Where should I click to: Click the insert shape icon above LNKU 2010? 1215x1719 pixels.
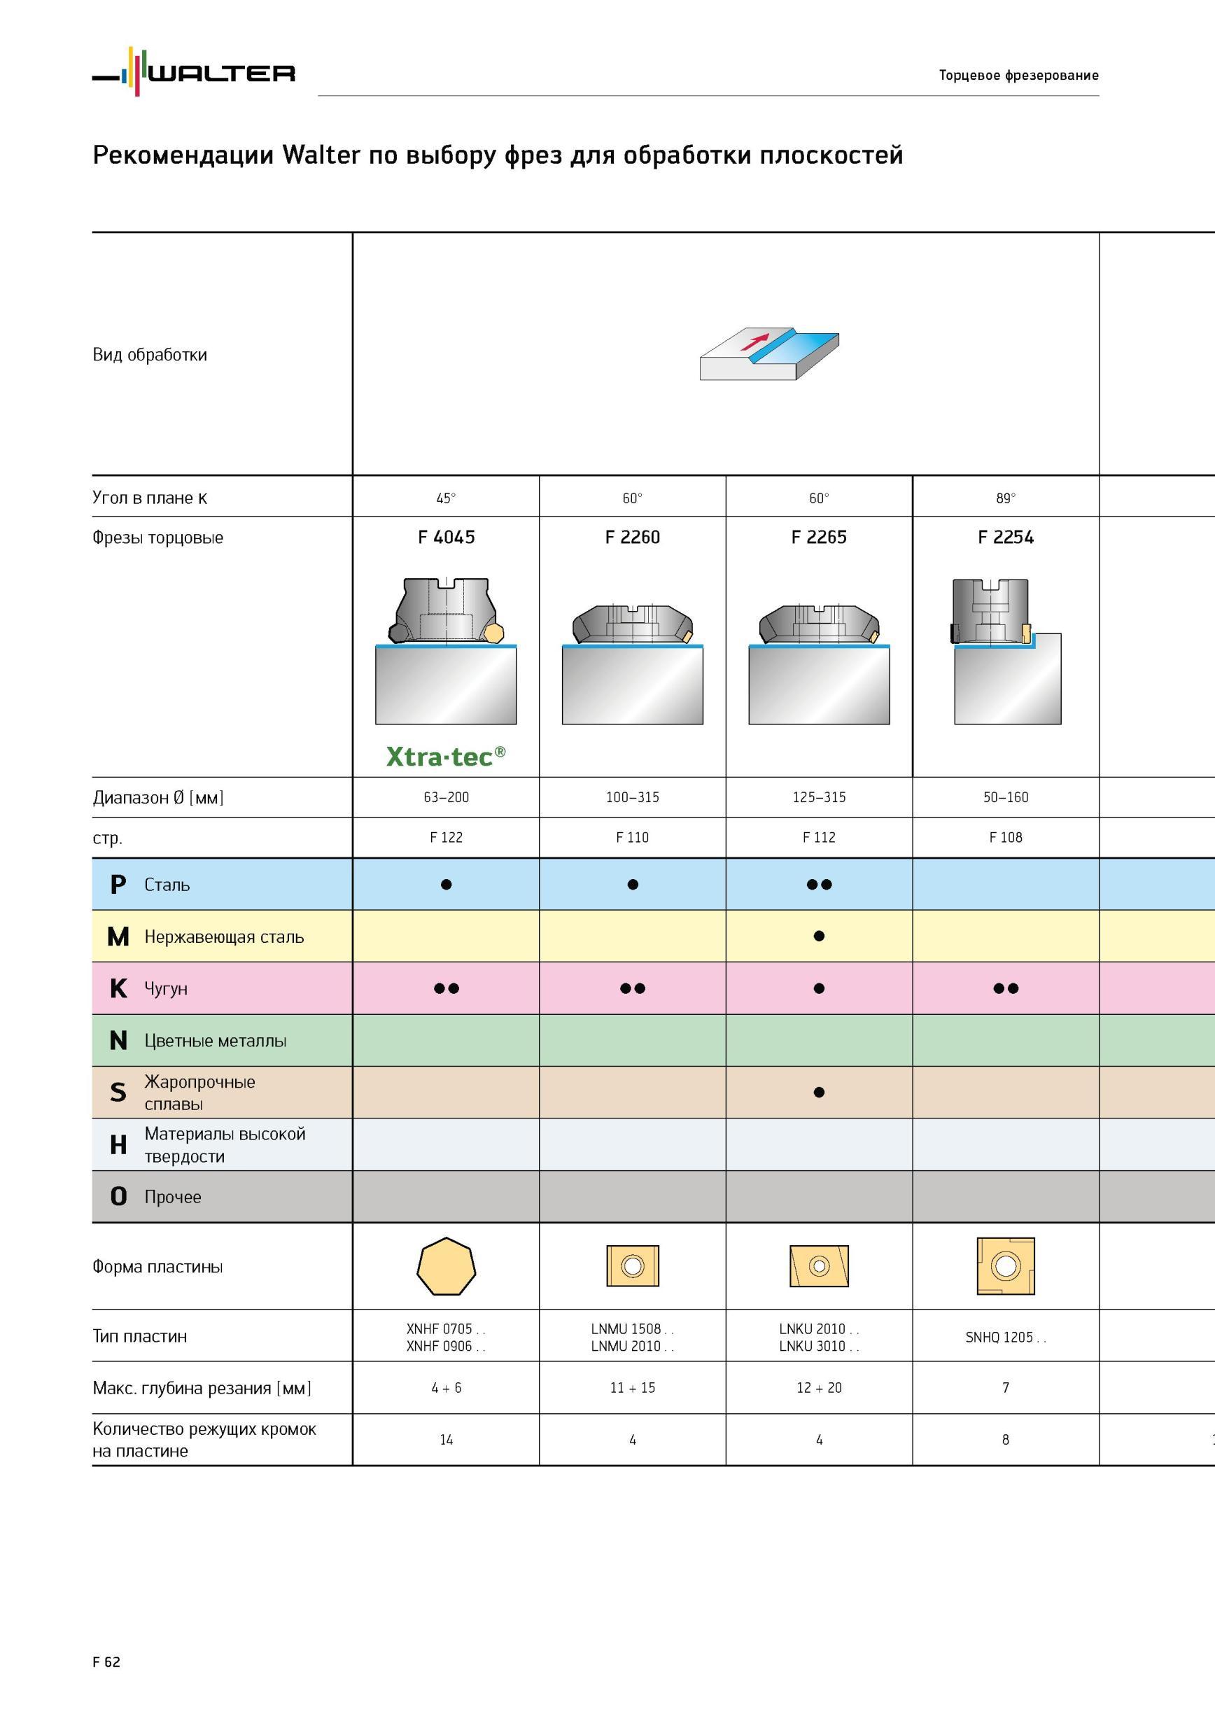point(819,1266)
